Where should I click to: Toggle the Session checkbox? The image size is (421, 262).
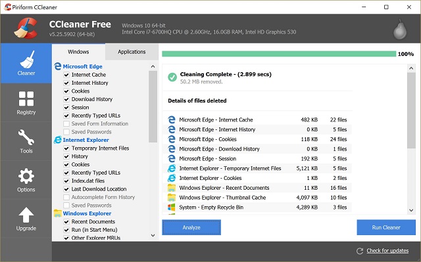tap(66, 108)
